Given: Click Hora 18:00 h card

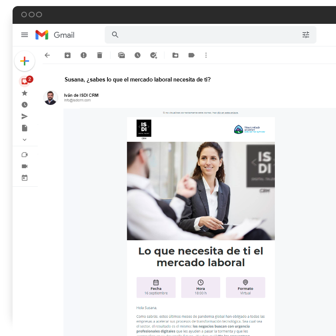Looking at the screenshot, I should [201, 287].
